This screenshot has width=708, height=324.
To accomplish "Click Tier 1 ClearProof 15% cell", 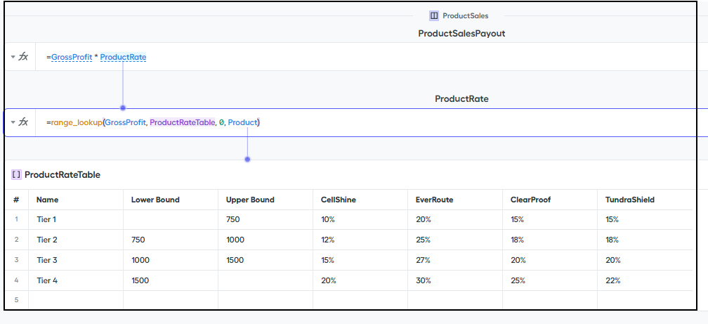I will click(550, 219).
